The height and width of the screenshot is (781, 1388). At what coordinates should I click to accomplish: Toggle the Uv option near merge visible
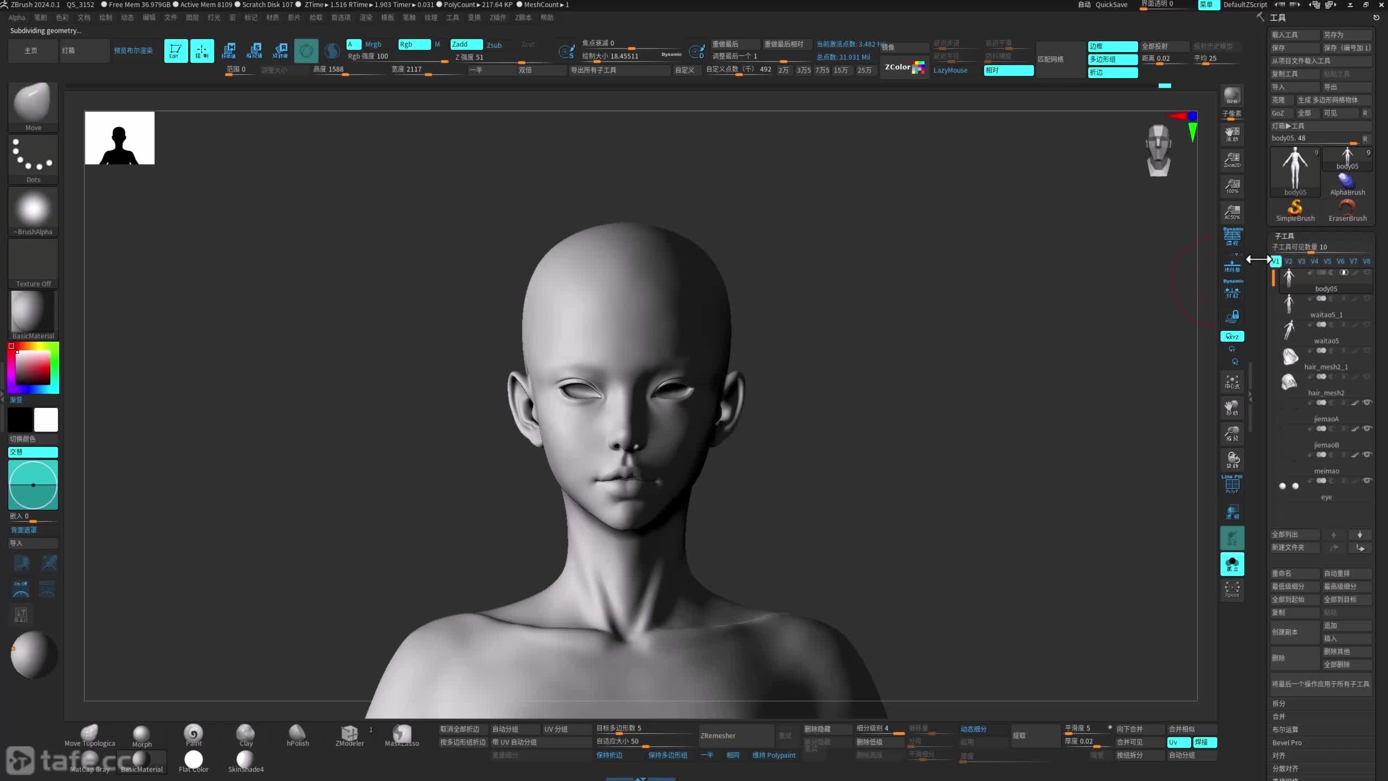point(1178,742)
